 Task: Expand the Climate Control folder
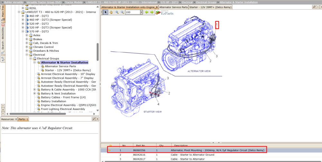27,47
